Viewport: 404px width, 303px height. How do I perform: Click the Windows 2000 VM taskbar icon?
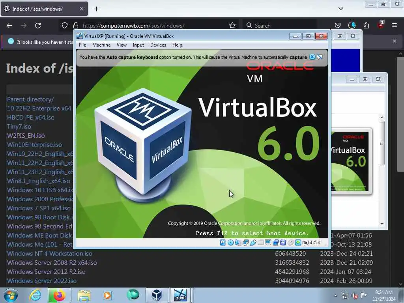tap(180, 295)
